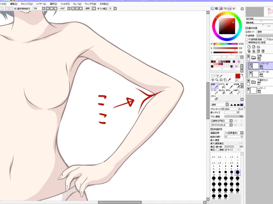273x204 pixels.
Task: Open the brush blend mode 通常 dropdown
Action: [x=227, y=105]
